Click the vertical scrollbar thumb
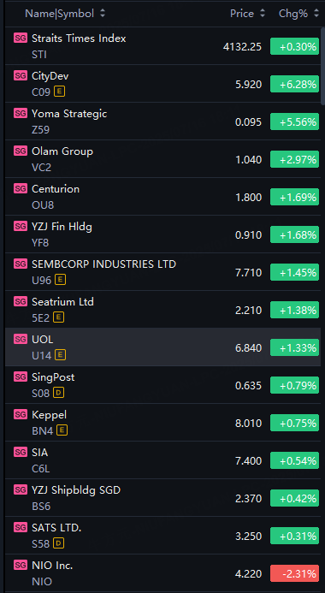Image resolution: width=325 pixels, height=593 pixels. pos(322,66)
